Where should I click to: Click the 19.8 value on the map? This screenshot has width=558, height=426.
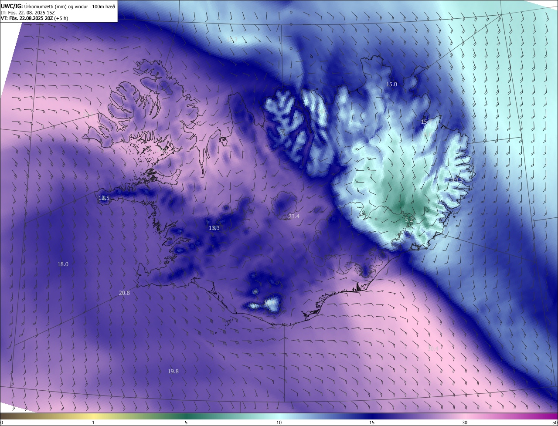[173, 372]
